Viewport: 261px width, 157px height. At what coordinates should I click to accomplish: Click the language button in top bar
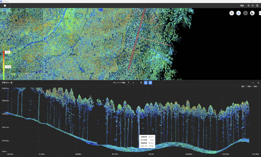(x=242, y=5)
